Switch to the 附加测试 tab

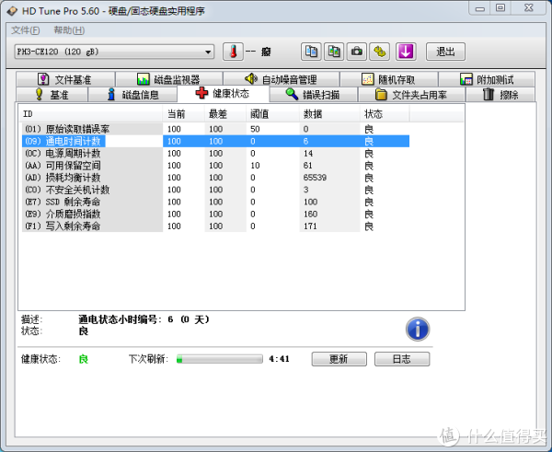coord(487,79)
